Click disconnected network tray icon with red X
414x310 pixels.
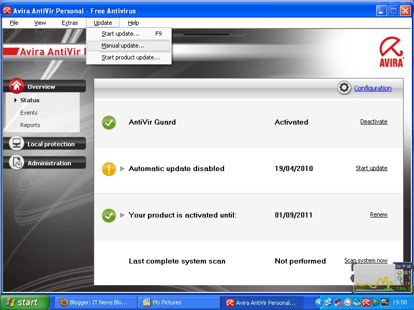coord(338,302)
